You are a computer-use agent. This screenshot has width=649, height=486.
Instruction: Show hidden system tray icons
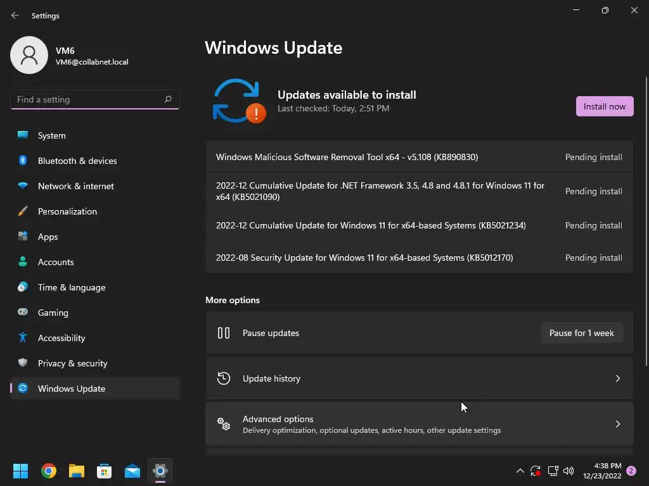click(520, 471)
